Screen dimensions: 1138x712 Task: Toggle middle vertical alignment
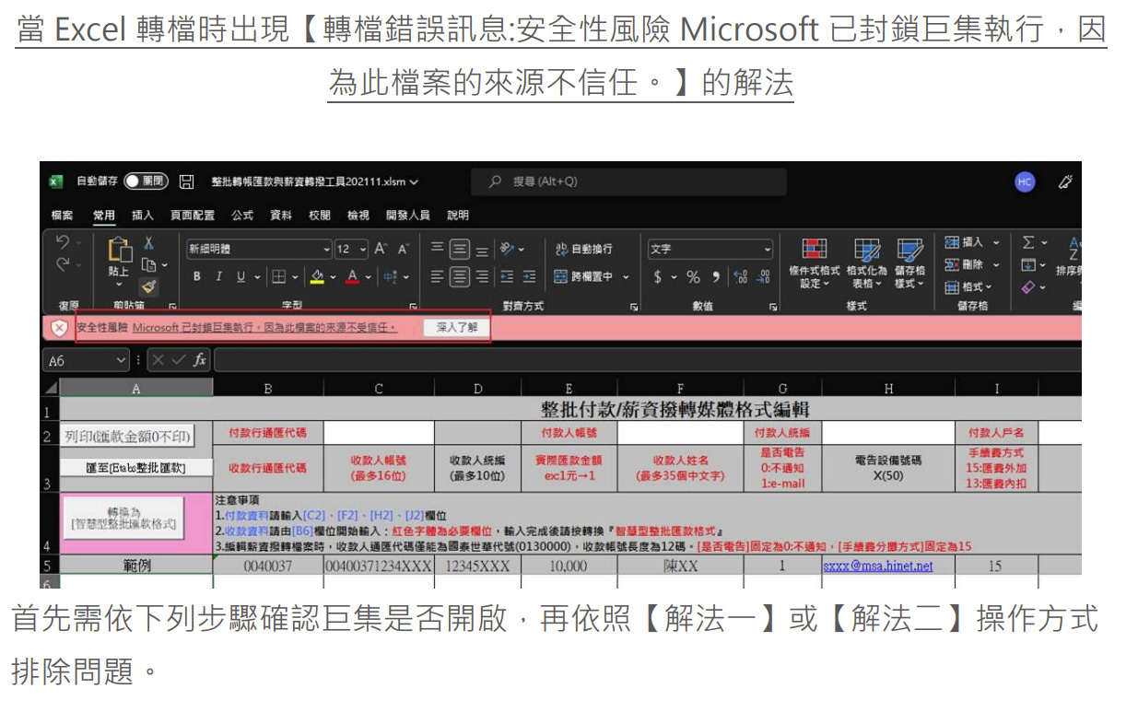pos(459,249)
